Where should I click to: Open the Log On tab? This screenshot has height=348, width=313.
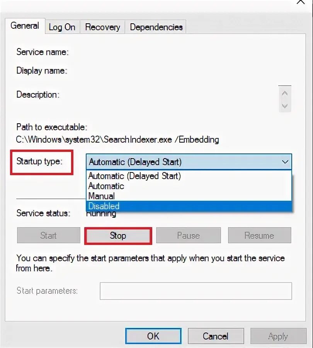click(x=62, y=27)
